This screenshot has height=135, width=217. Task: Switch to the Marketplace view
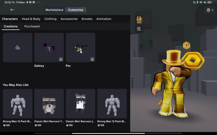point(54,10)
